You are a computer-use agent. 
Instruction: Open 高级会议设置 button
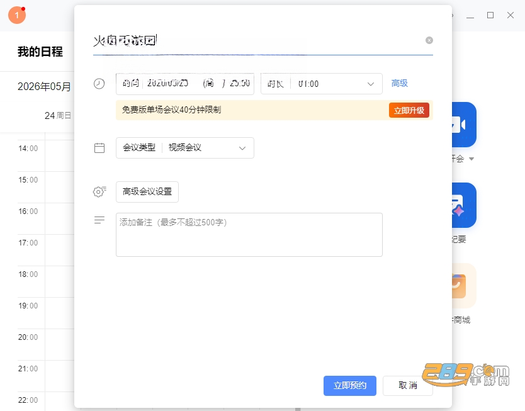[x=147, y=192]
